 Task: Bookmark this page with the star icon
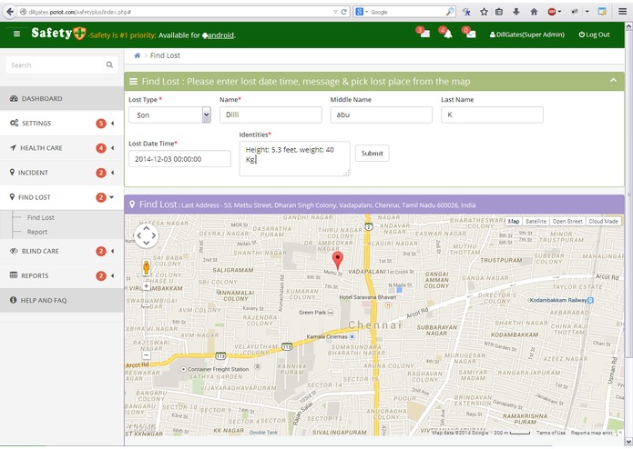tap(484, 12)
